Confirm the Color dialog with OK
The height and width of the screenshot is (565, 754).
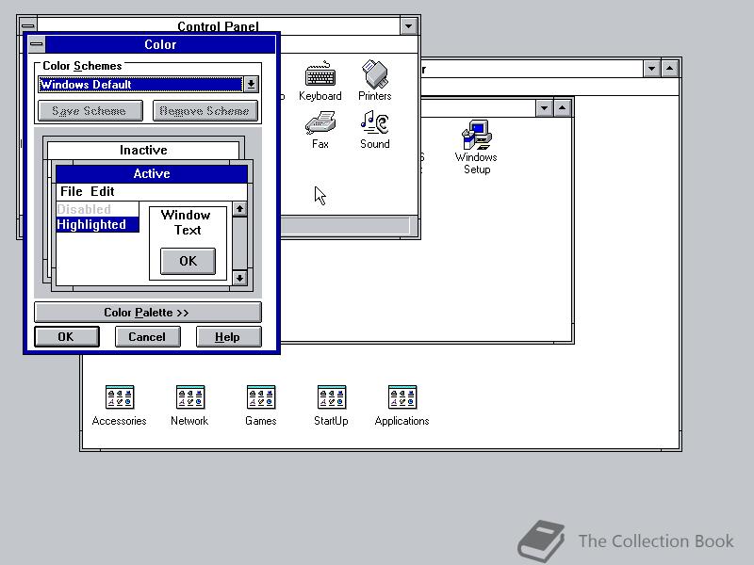click(66, 337)
